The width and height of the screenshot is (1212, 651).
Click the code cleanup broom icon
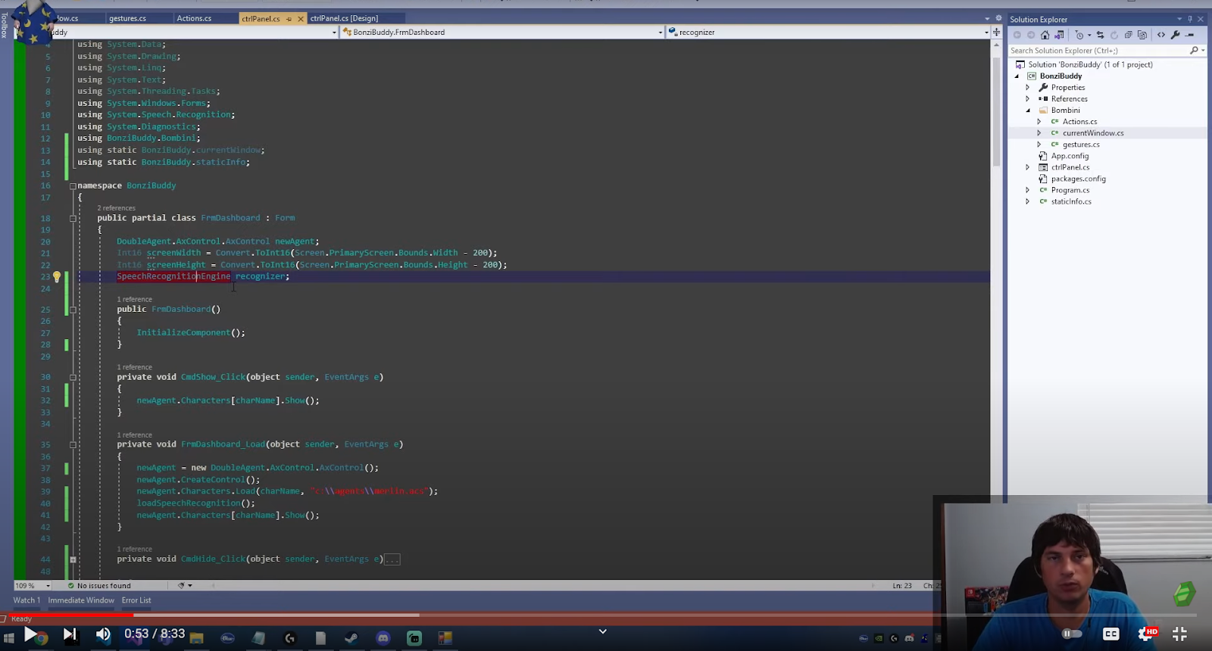[181, 586]
